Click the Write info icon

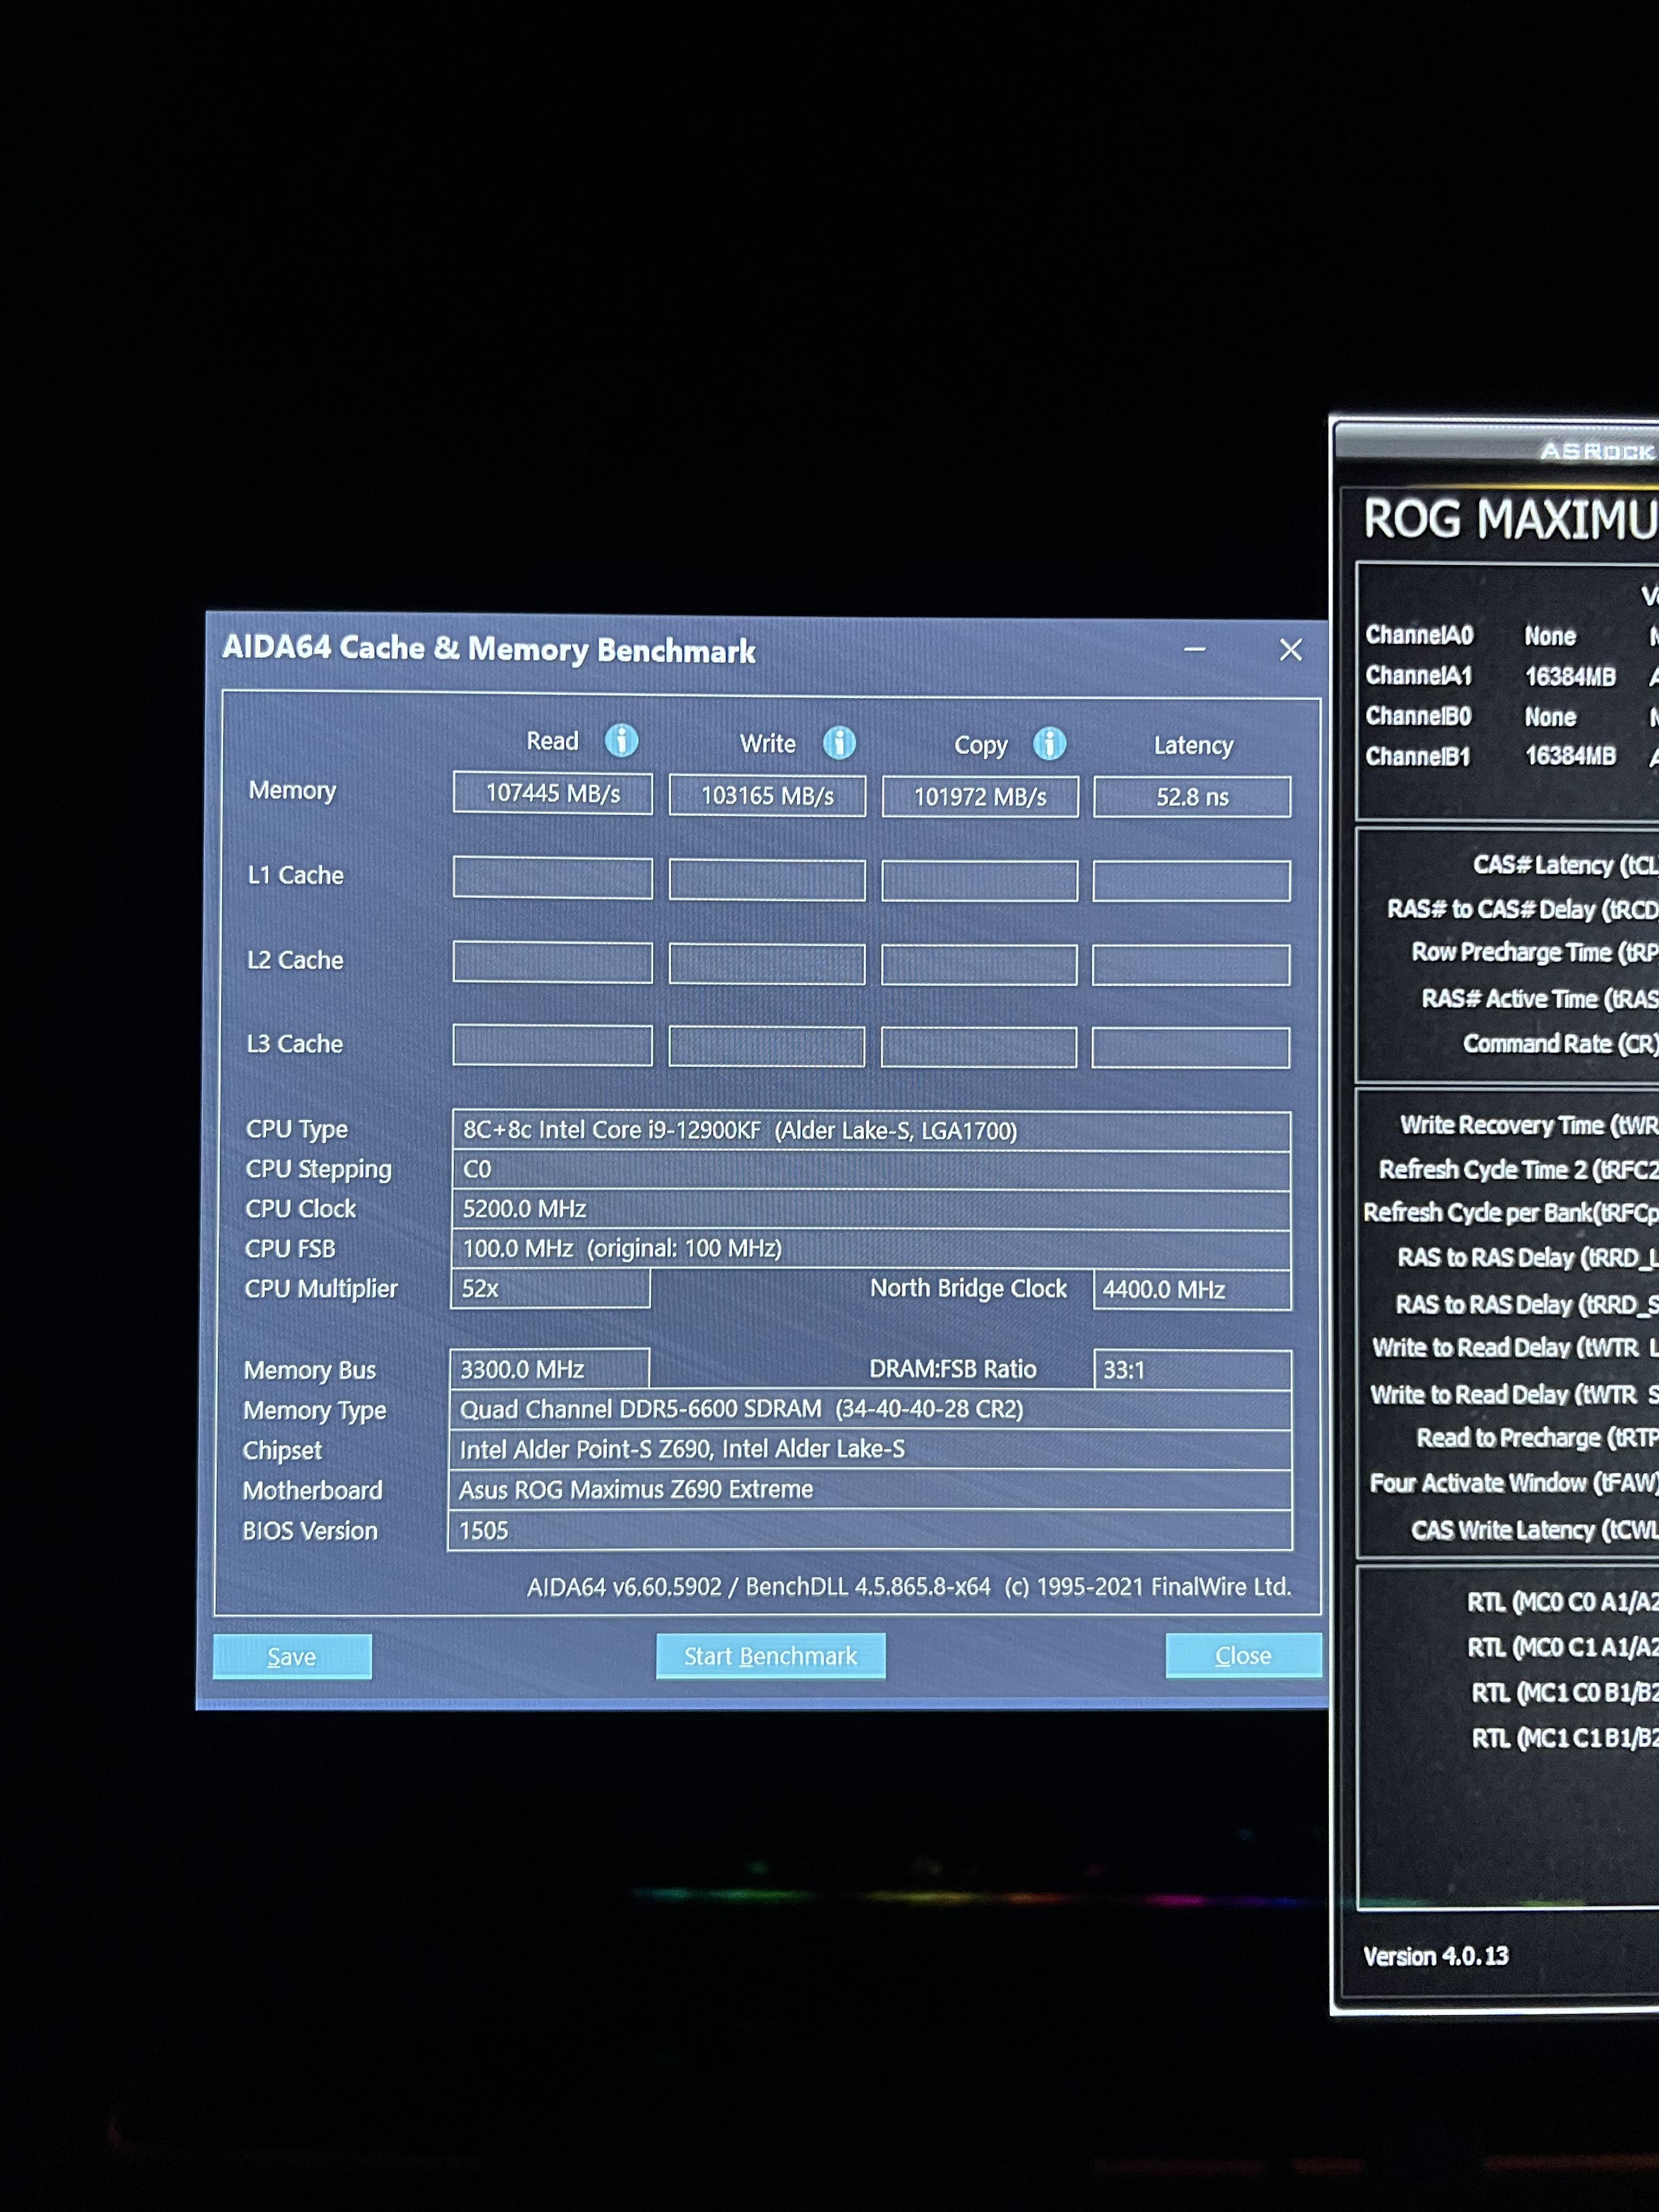839,743
